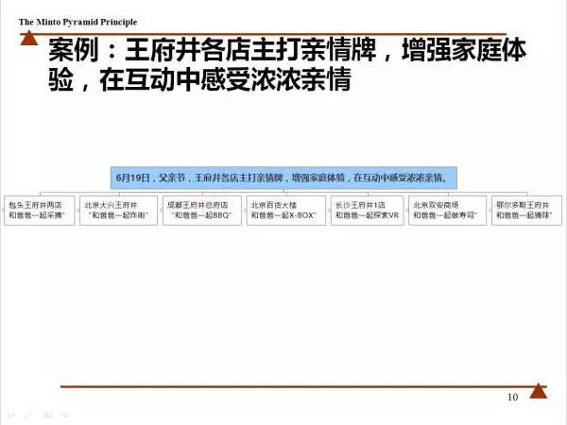Click "The Minto Pyramid Principle" header text
567x425 pixels.
[77, 22]
